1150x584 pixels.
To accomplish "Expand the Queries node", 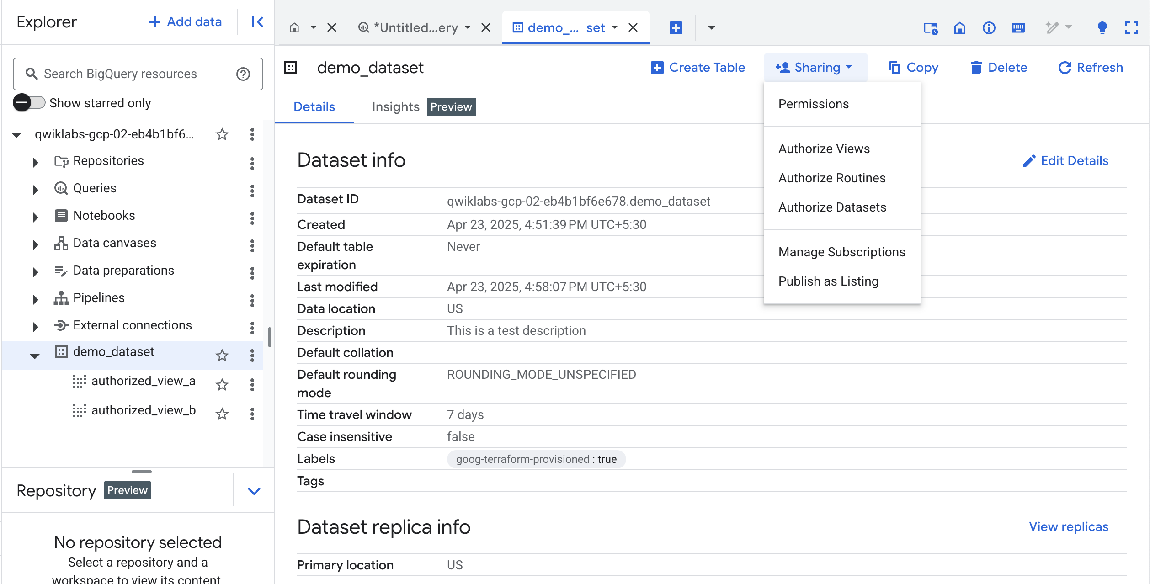I will (x=35, y=190).
